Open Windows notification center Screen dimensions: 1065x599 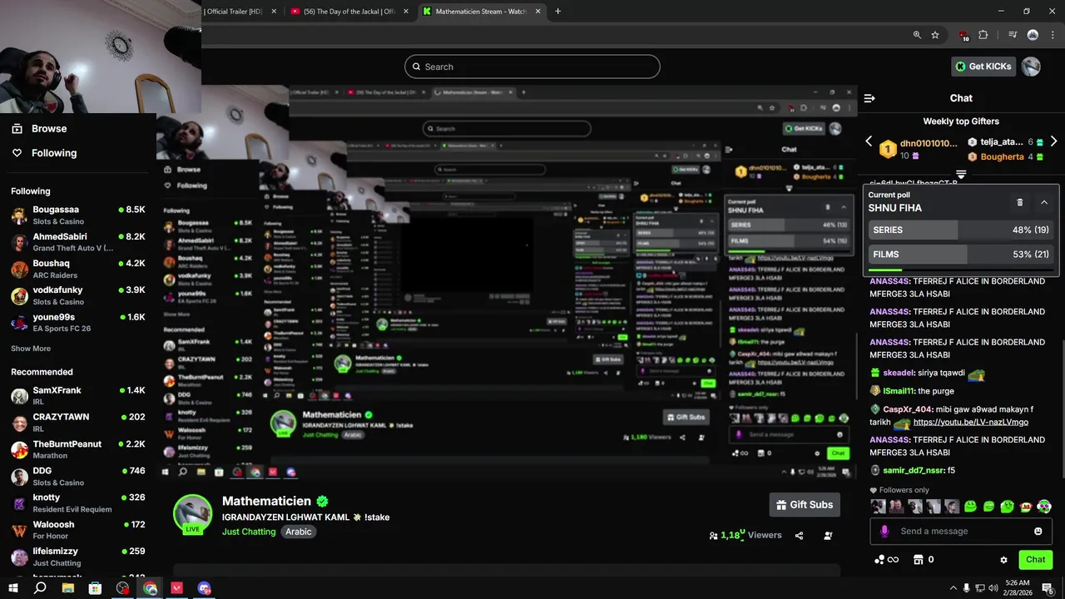click(1048, 588)
